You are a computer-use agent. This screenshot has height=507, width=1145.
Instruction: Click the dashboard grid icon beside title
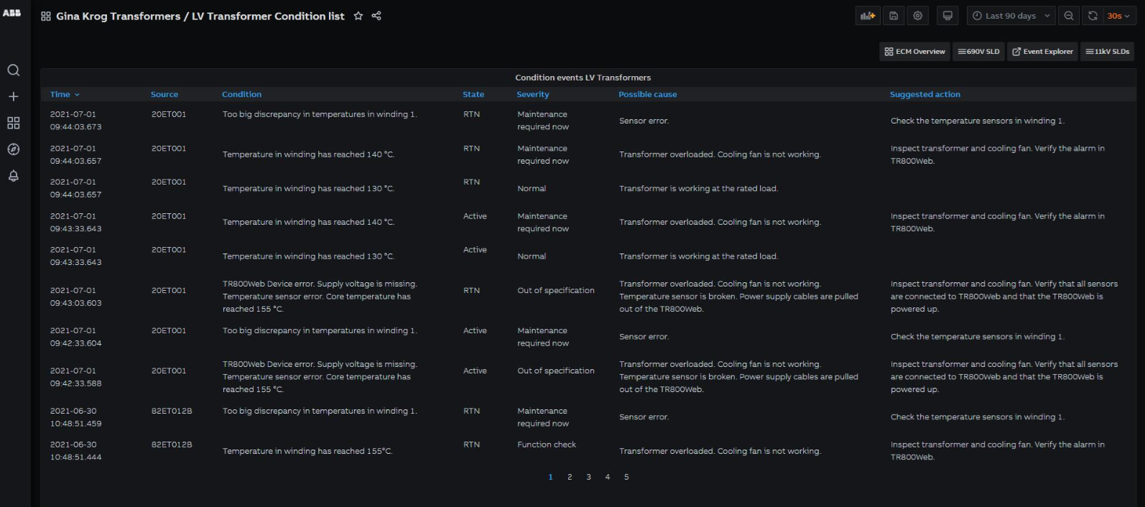coord(46,16)
